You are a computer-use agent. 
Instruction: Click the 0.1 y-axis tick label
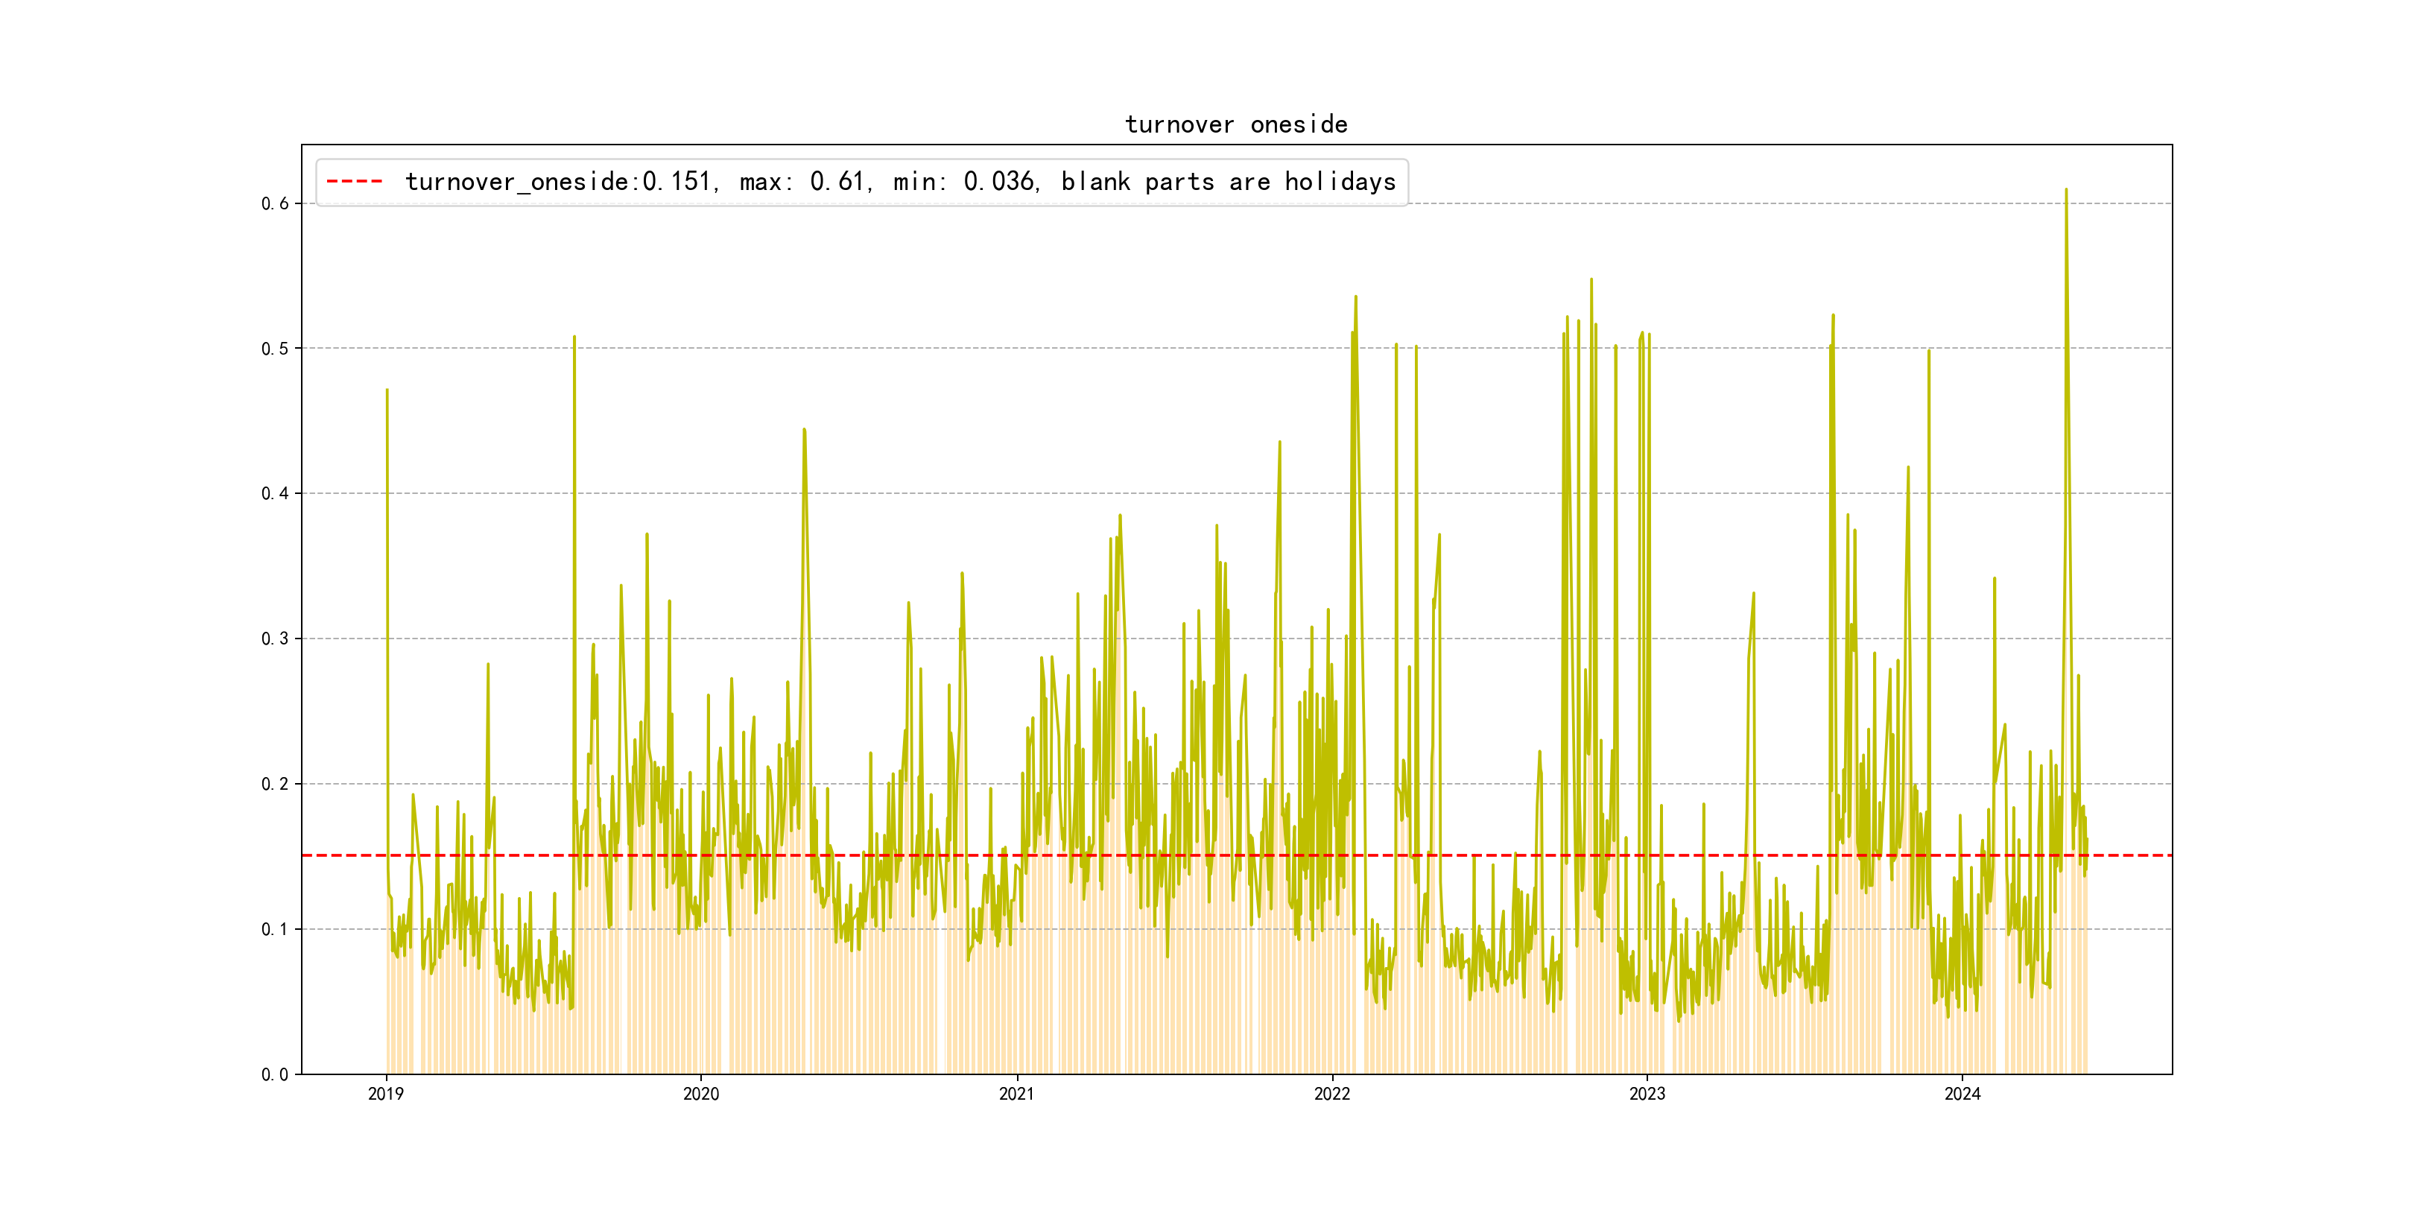pyautogui.click(x=275, y=930)
